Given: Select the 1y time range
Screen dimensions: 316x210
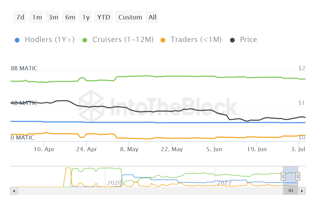Looking at the screenshot, I should [x=86, y=17].
